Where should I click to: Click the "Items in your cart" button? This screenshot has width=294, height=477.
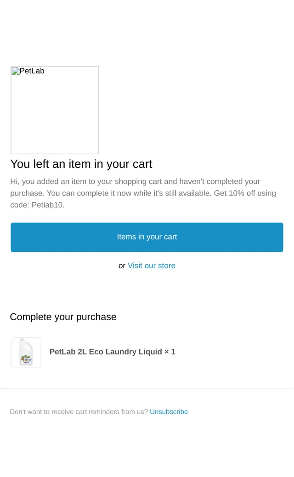pos(147,237)
